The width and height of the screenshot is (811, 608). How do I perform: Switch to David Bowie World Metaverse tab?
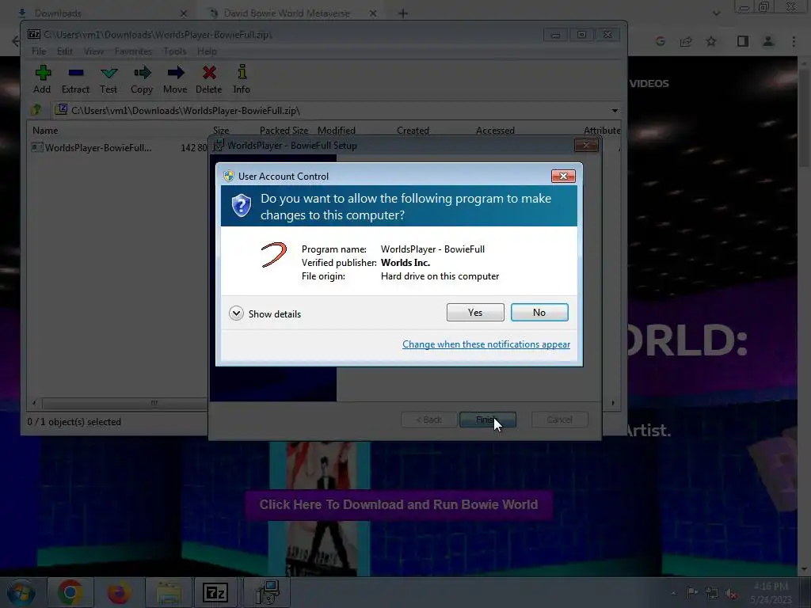[x=287, y=13]
